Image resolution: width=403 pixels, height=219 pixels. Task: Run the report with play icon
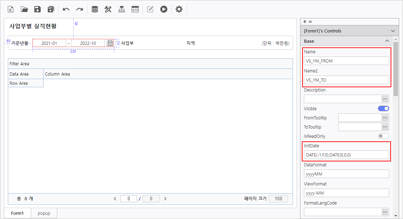163,10
